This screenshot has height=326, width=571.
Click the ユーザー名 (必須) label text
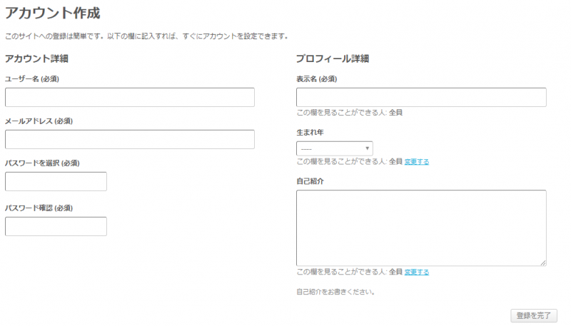pos(32,79)
